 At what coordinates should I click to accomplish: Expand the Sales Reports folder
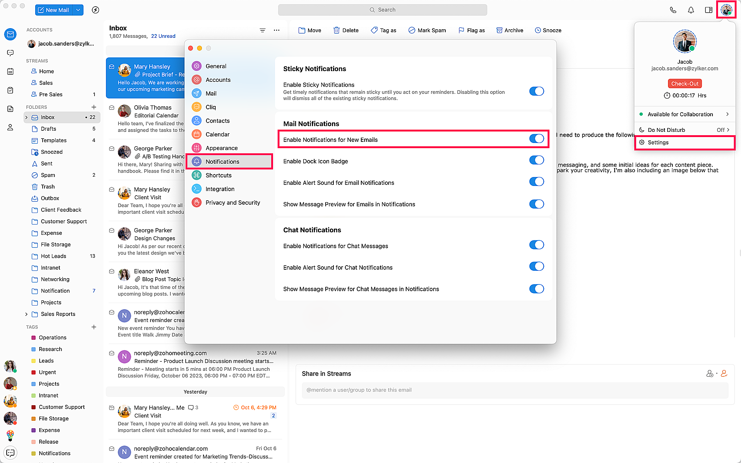[26, 314]
